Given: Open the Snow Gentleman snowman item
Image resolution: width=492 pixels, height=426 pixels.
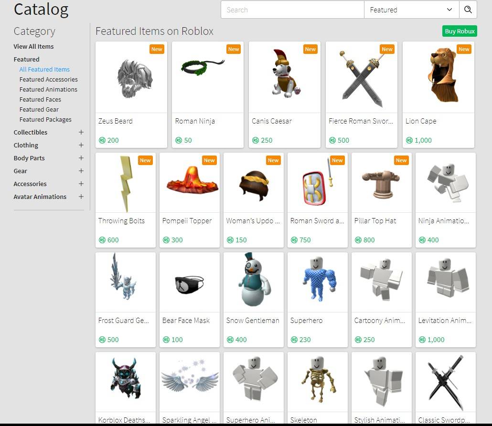Looking at the screenshot, I should click(254, 282).
